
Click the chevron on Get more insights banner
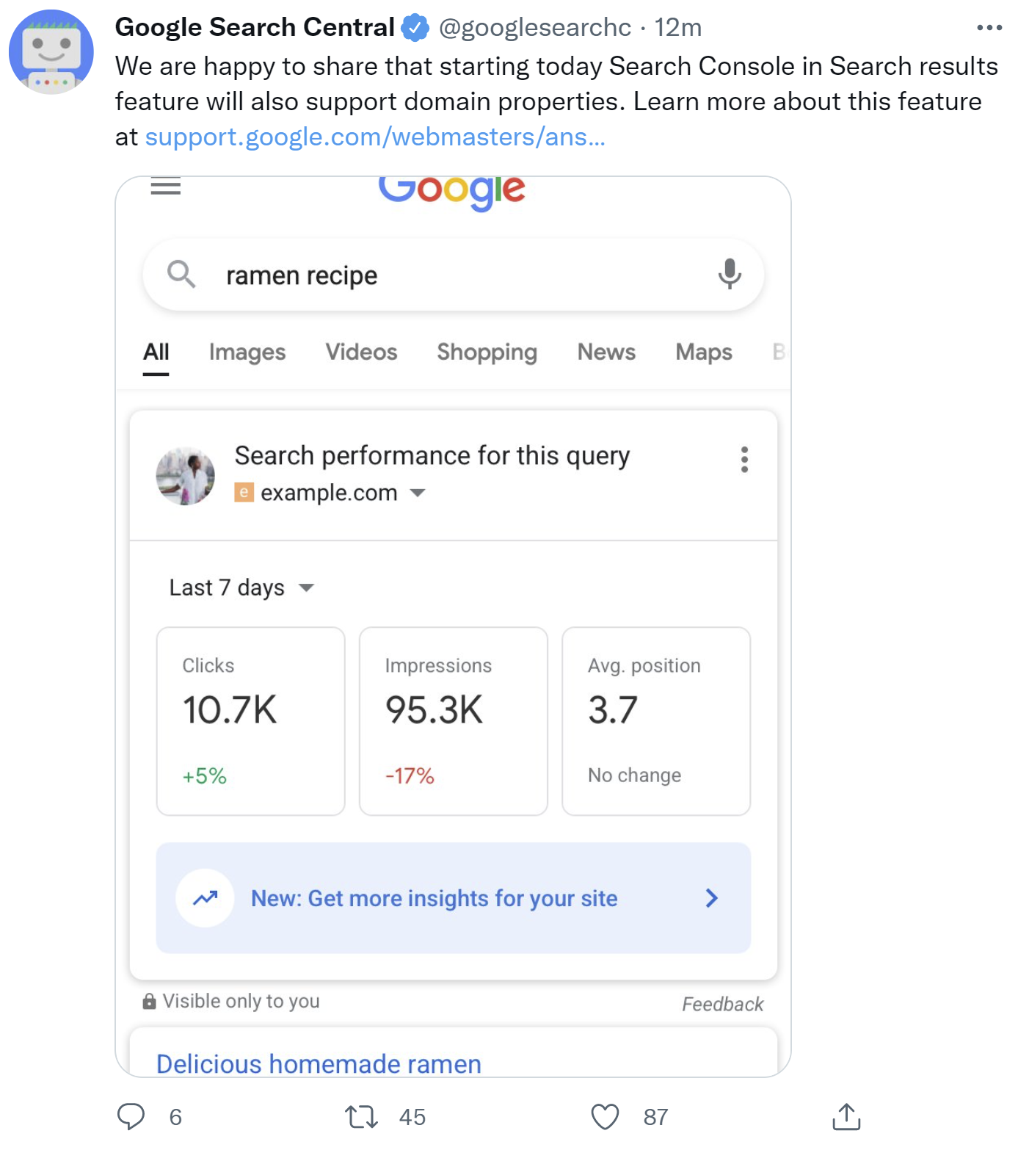coord(710,897)
